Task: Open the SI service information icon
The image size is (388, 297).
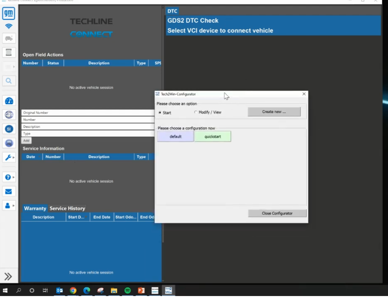Action: point(9,129)
